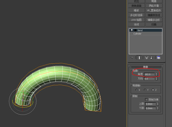Select the Y bend axis radio button
This screenshot has height=127, width=172.
click(145, 90)
